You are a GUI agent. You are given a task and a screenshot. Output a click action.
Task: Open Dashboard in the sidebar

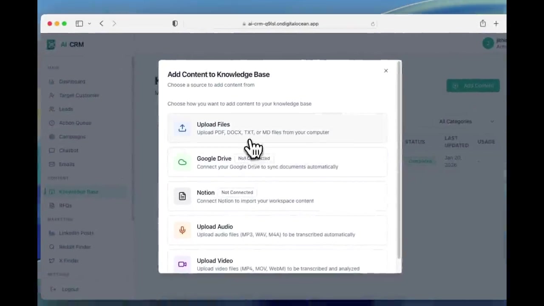pyautogui.click(x=72, y=82)
